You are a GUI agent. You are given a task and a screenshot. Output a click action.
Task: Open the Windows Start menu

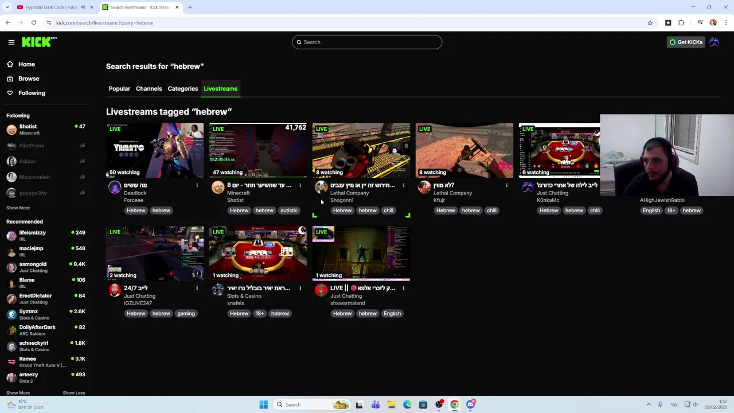(263, 404)
